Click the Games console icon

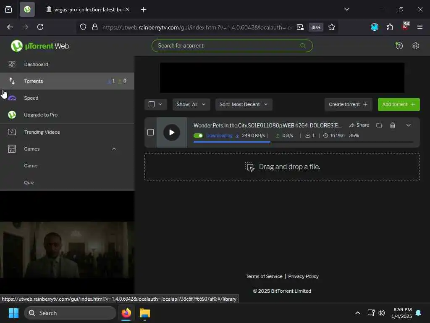point(12,149)
